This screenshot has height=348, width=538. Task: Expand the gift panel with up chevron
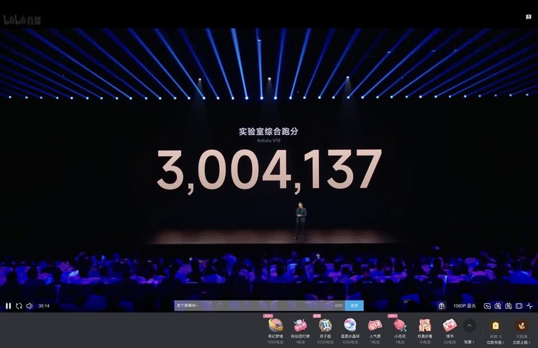[x=469, y=326]
